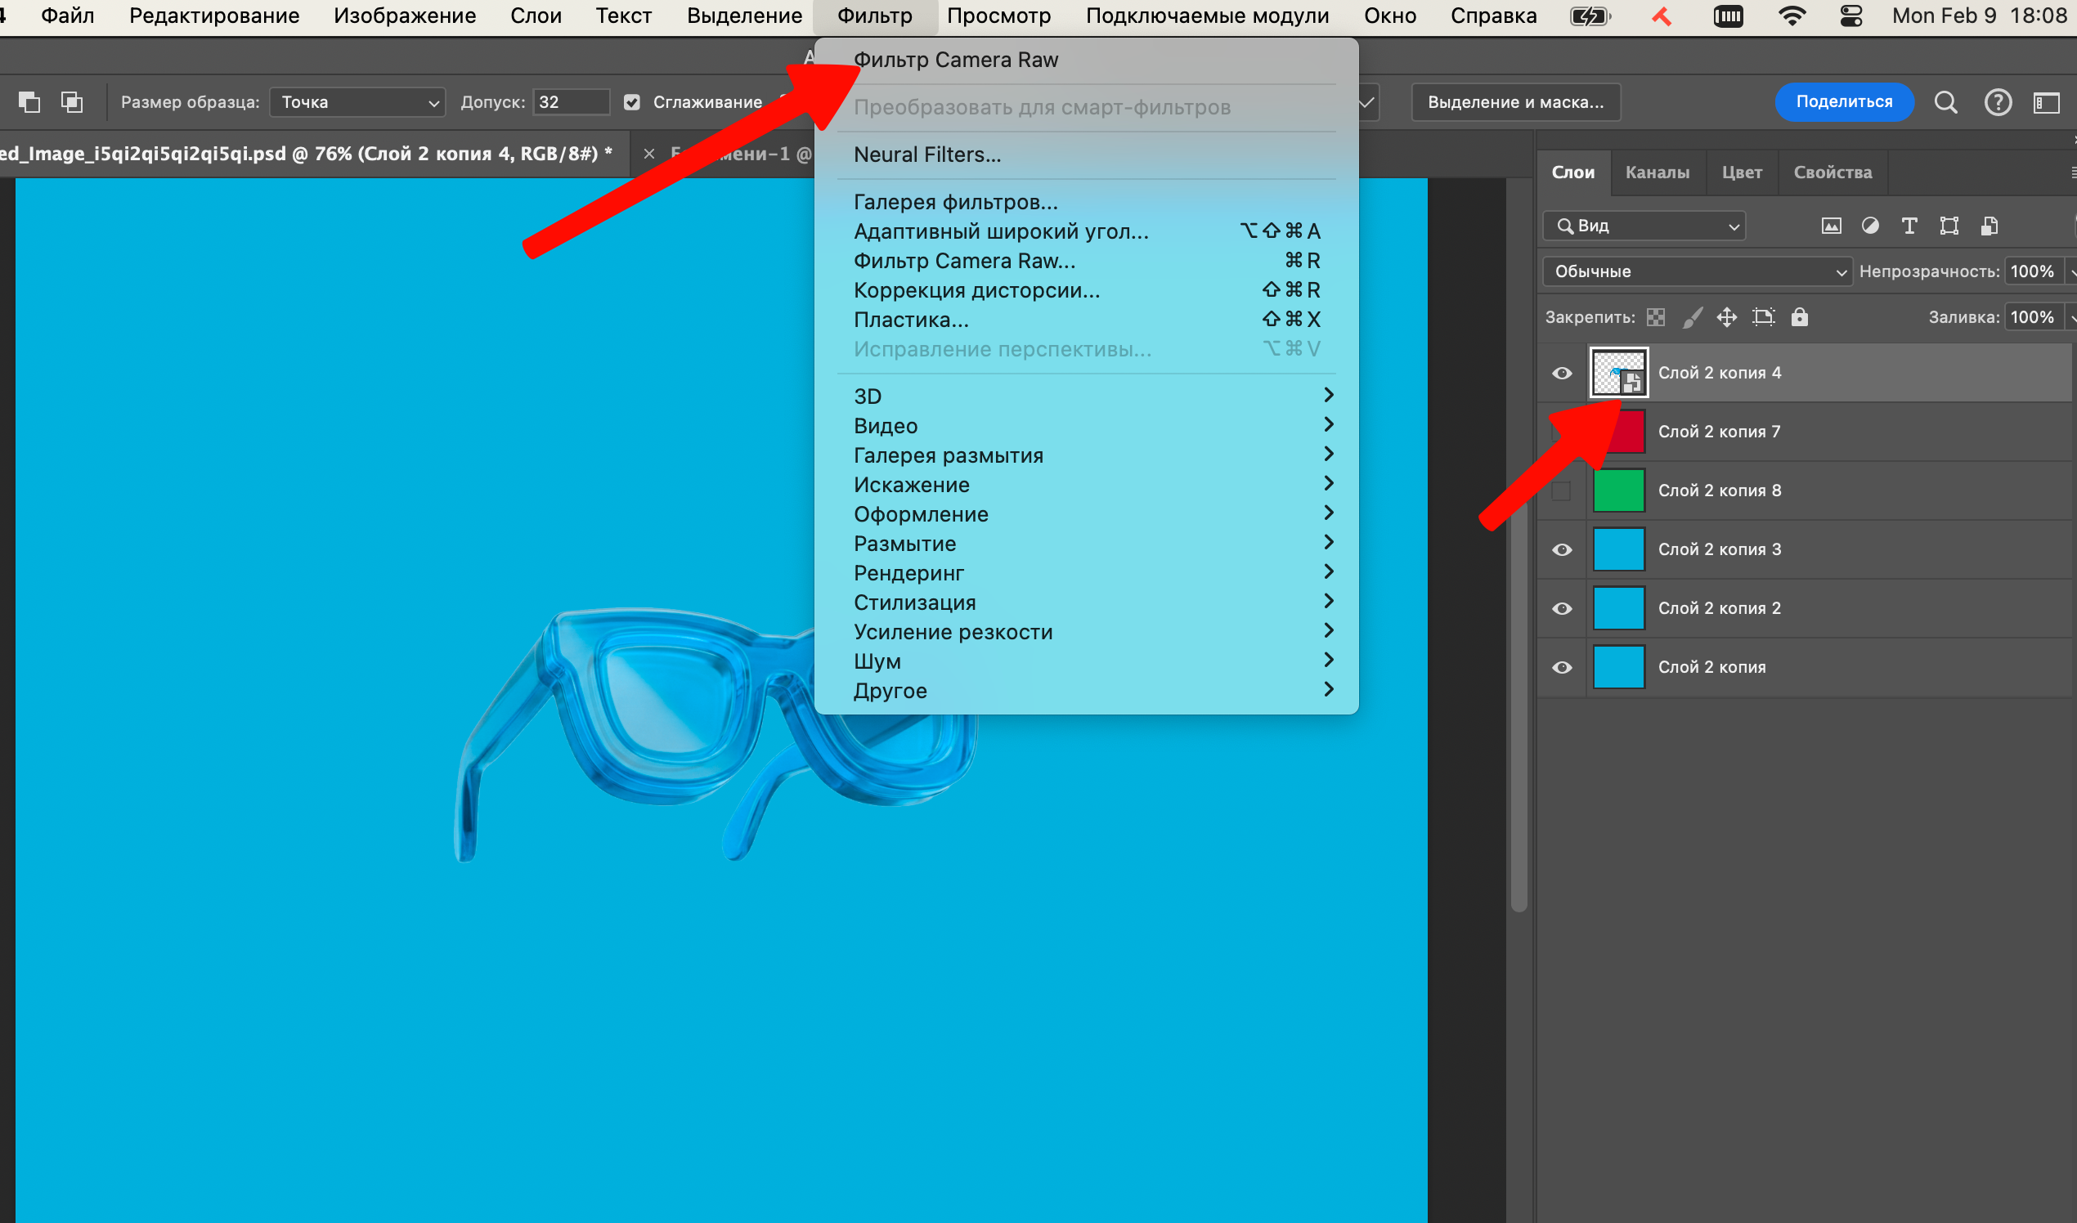Switch to the Каналы tab

click(1658, 172)
